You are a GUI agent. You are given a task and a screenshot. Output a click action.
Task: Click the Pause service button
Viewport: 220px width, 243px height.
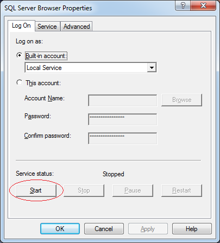coord(133,190)
